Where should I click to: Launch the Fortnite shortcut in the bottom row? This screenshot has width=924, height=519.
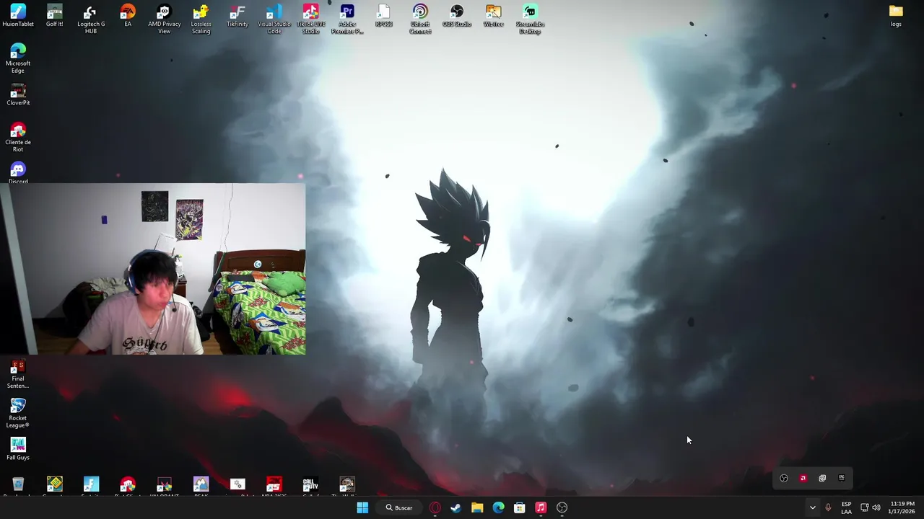[91, 487]
